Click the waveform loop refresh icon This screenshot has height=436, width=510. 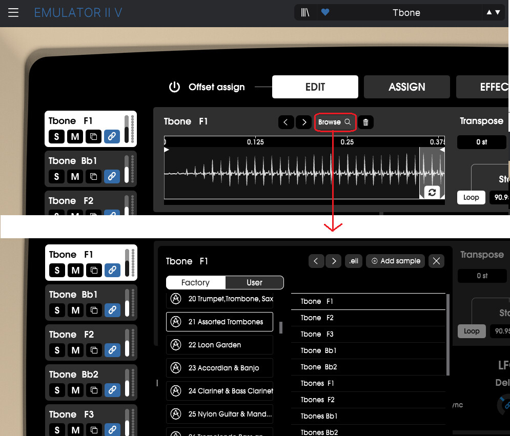(432, 192)
